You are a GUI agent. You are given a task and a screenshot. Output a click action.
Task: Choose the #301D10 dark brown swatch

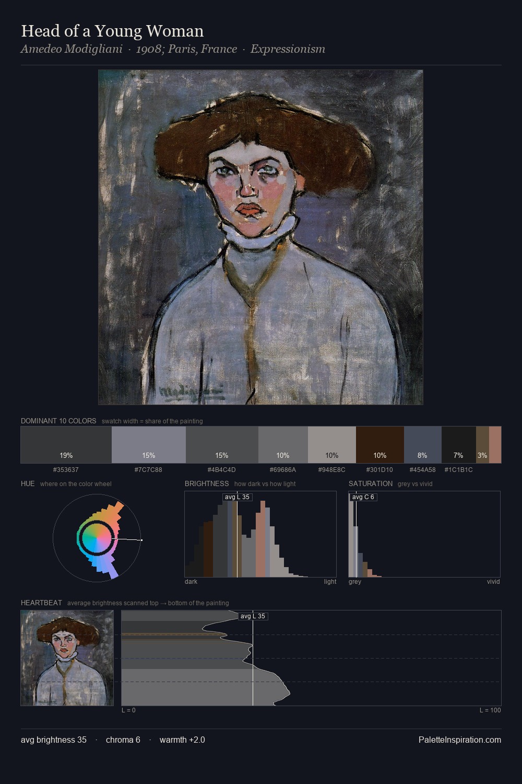click(380, 445)
